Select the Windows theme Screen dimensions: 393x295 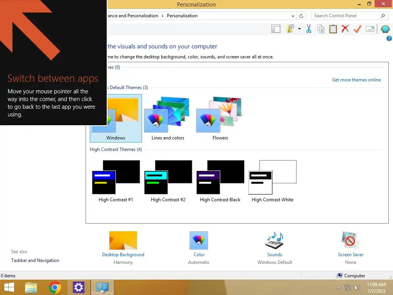tap(116, 118)
